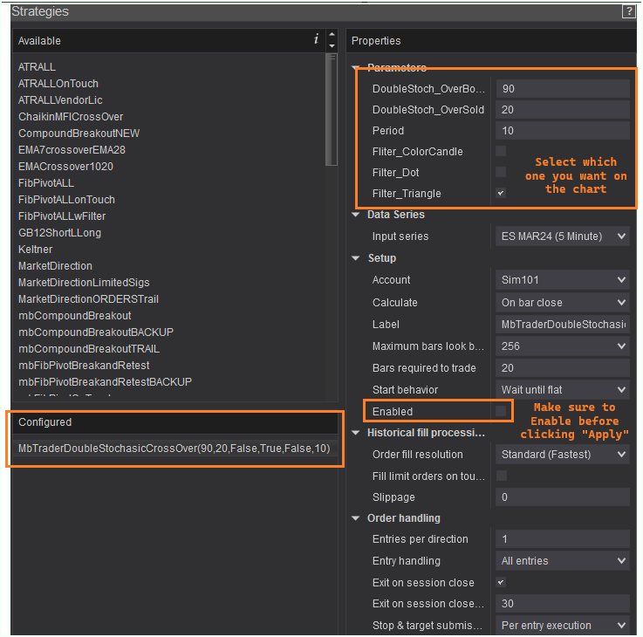Open the Input series dropdown
The height and width of the screenshot is (637, 643).
[x=562, y=236]
